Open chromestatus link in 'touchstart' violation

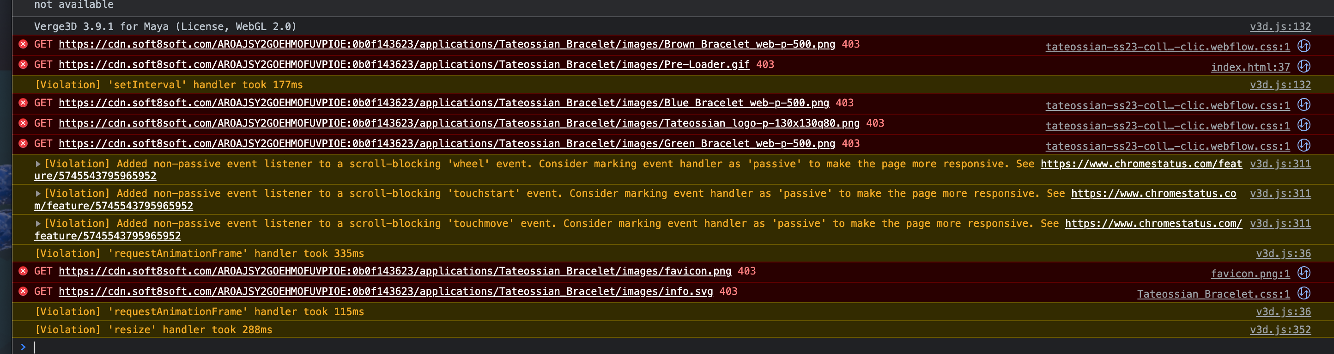[1153, 193]
